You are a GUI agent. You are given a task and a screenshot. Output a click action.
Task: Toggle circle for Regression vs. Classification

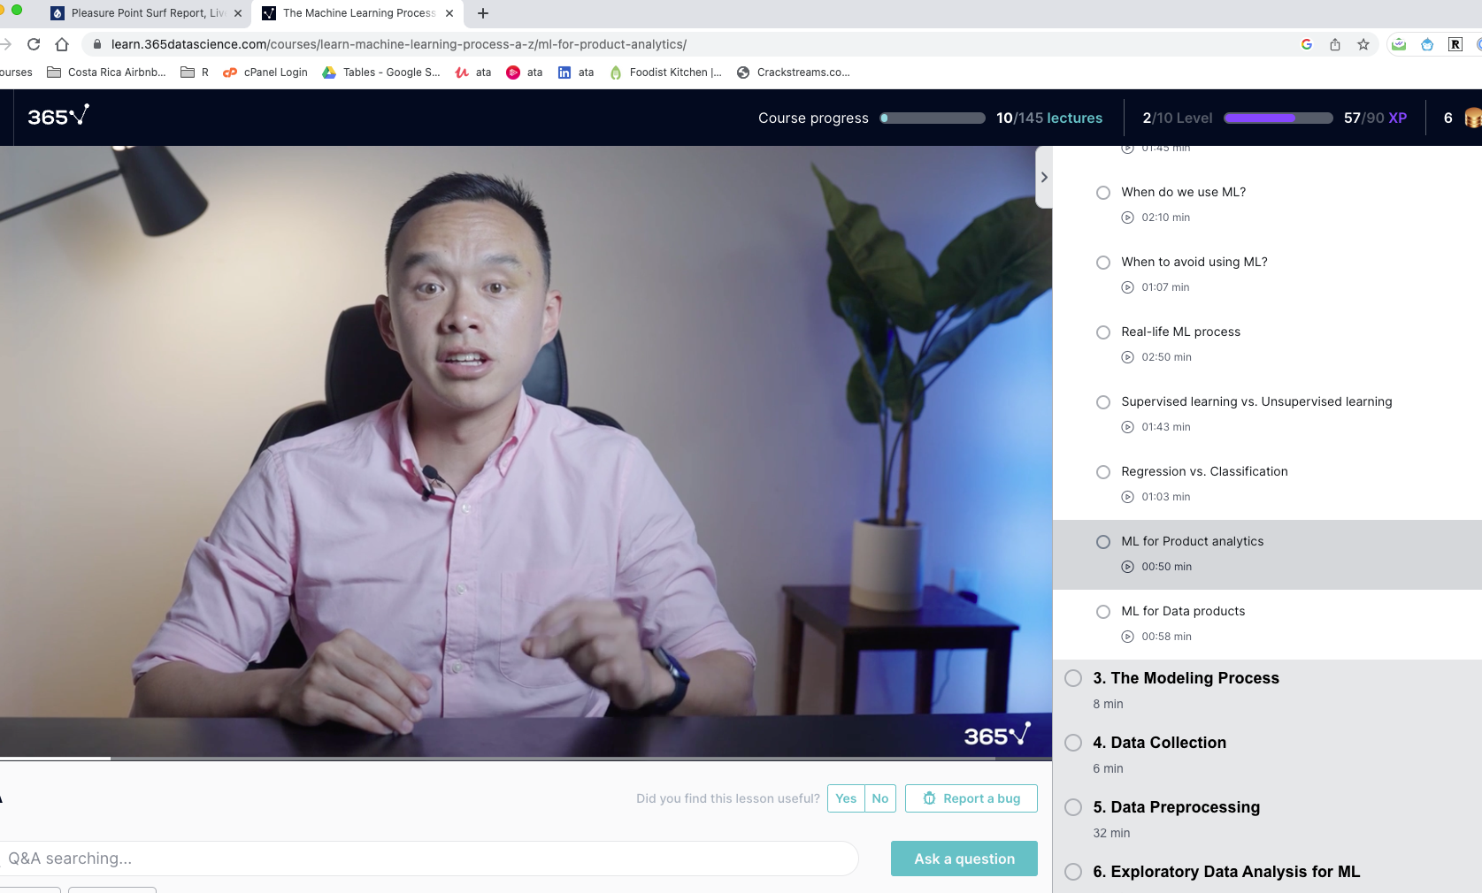coord(1103,472)
